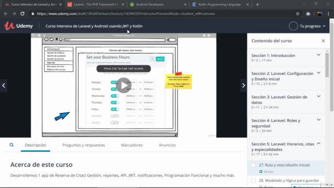Click the yellow sticky note in the video
The height and width of the screenshot is (188, 334).
point(178,81)
